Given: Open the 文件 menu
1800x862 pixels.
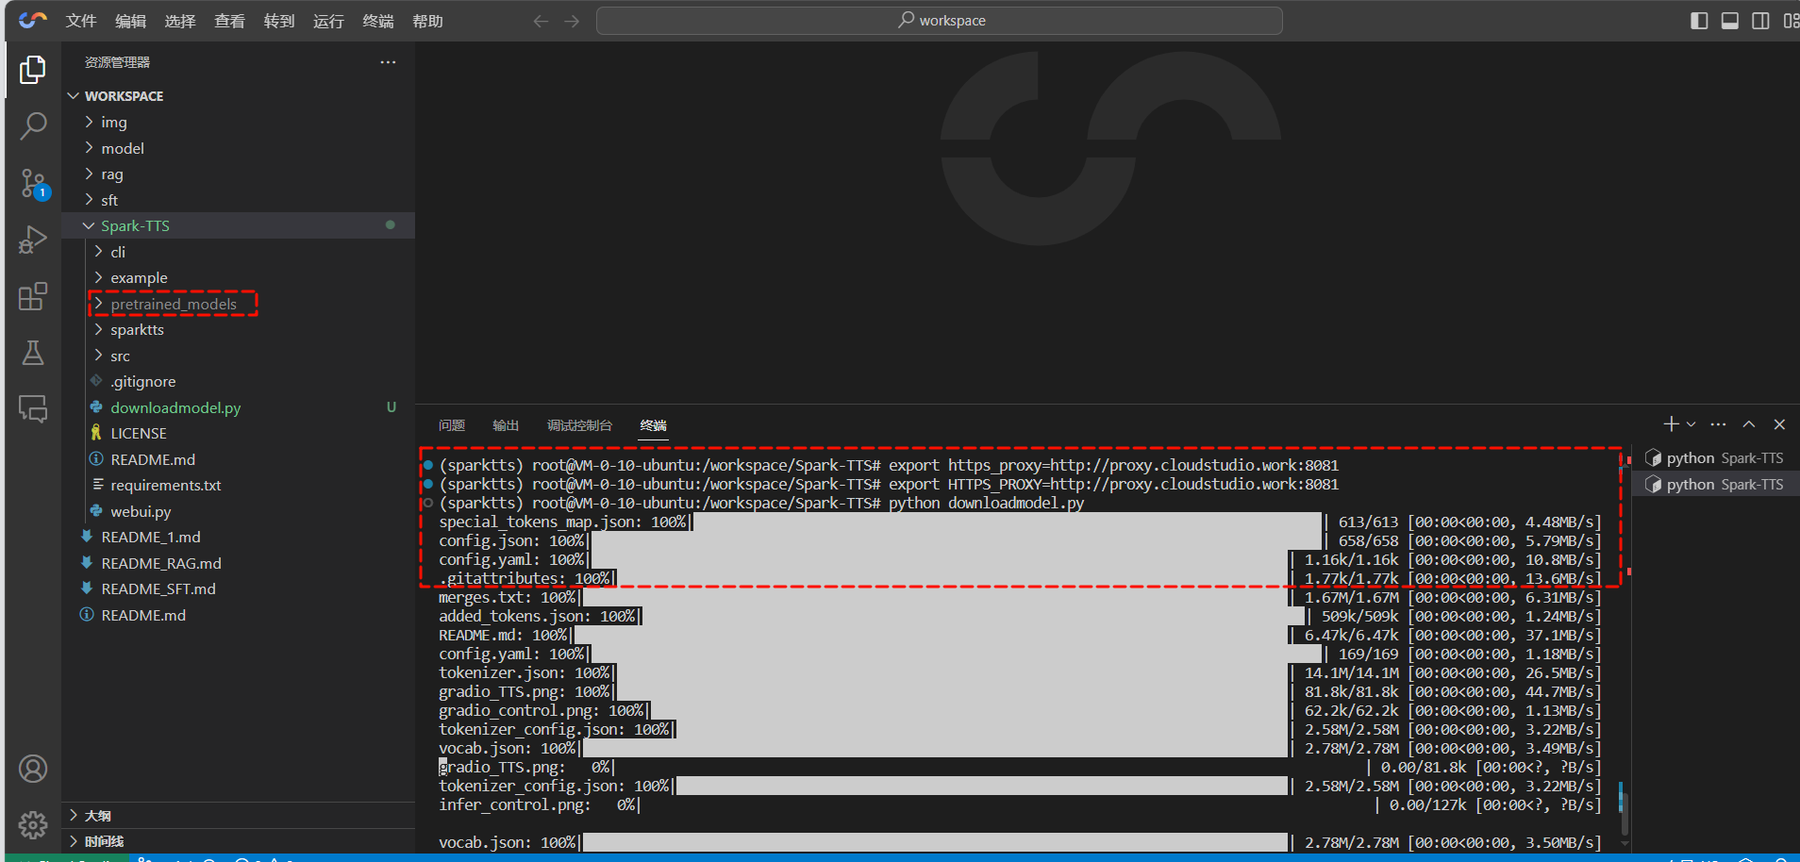Looking at the screenshot, I should [81, 21].
